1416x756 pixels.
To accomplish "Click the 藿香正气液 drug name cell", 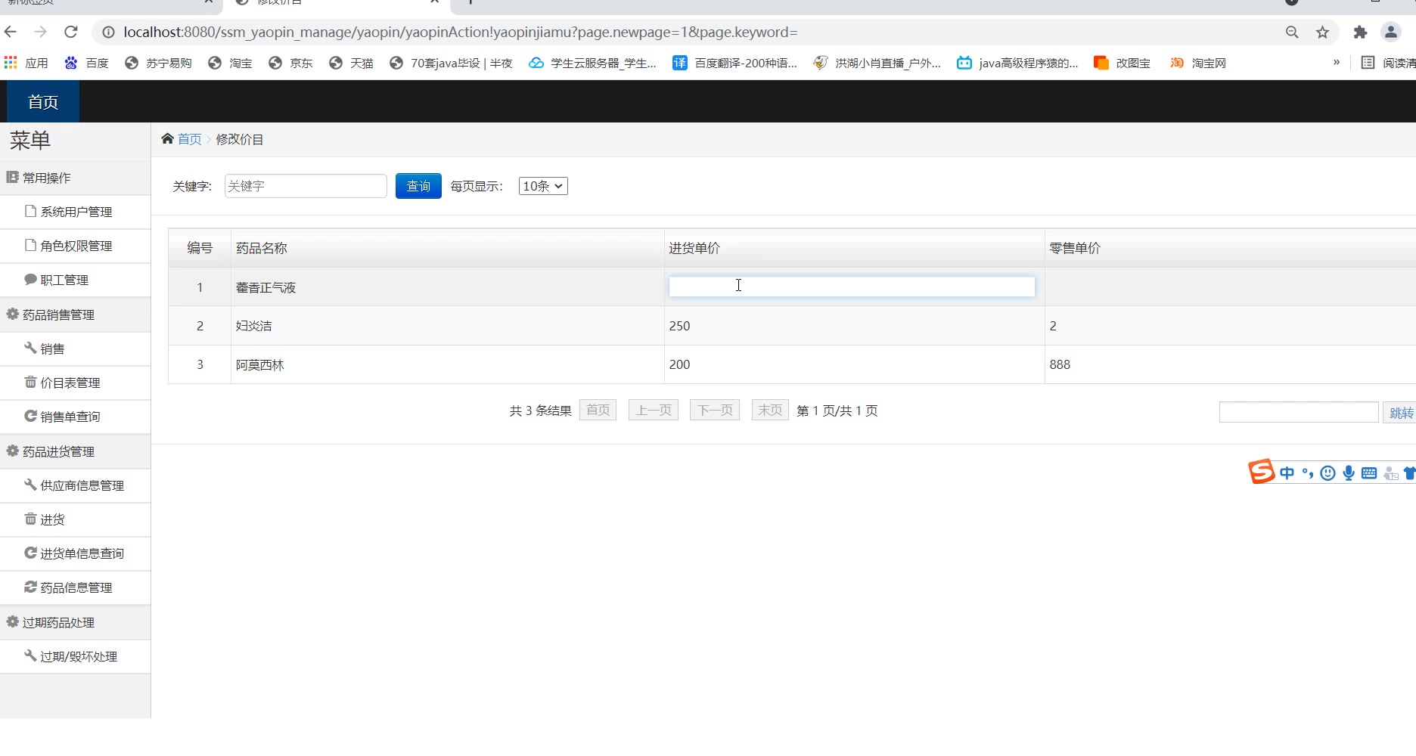I will pos(448,287).
